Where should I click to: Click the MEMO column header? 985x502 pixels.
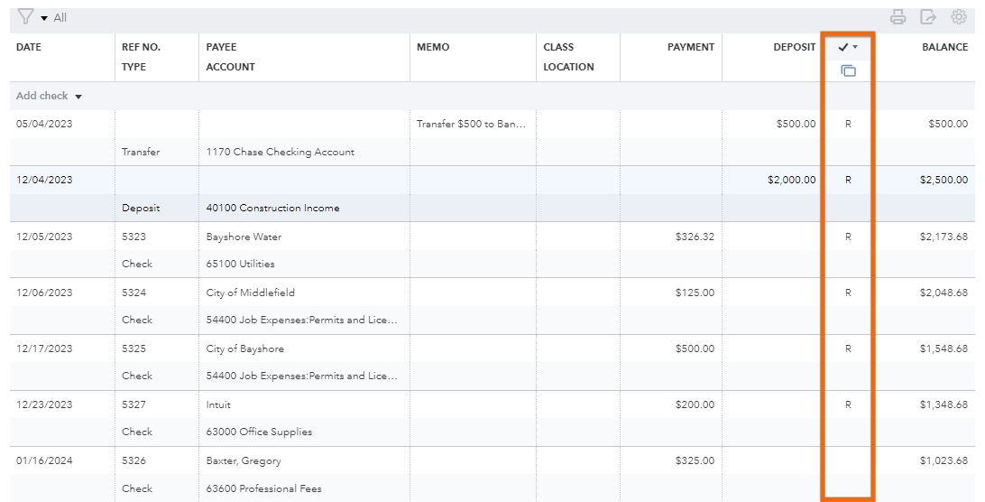[x=433, y=47]
